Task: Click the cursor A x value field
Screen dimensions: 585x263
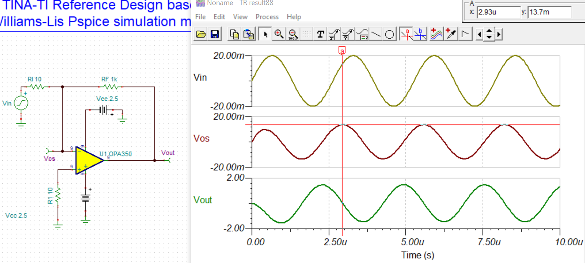Action: tap(498, 12)
